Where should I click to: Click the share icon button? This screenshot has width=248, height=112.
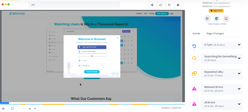(x=152, y=5)
